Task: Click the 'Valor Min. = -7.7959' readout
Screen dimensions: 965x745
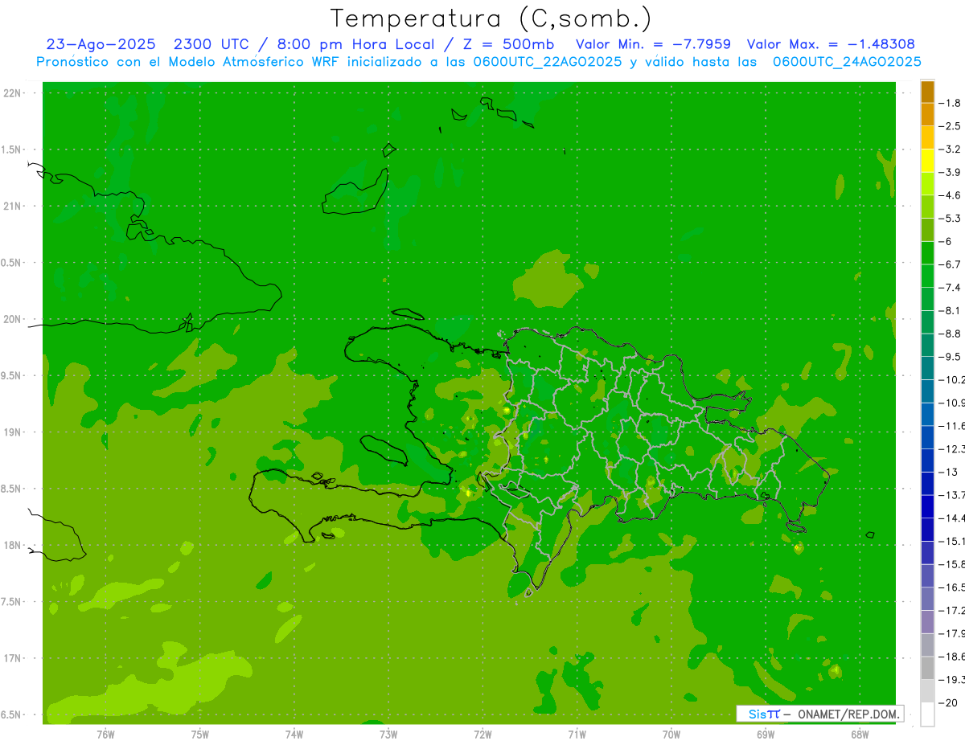Action: 654,44
